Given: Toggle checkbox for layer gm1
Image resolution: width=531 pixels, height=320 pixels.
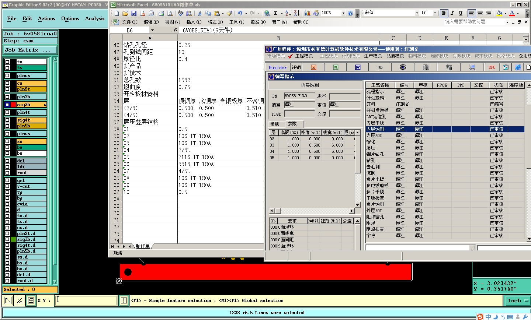Looking at the screenshot, I should coord(7,180).
